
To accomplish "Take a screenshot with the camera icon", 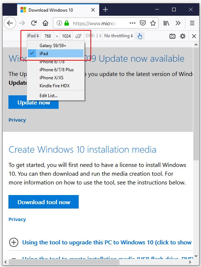I will (x=172, y=36).
